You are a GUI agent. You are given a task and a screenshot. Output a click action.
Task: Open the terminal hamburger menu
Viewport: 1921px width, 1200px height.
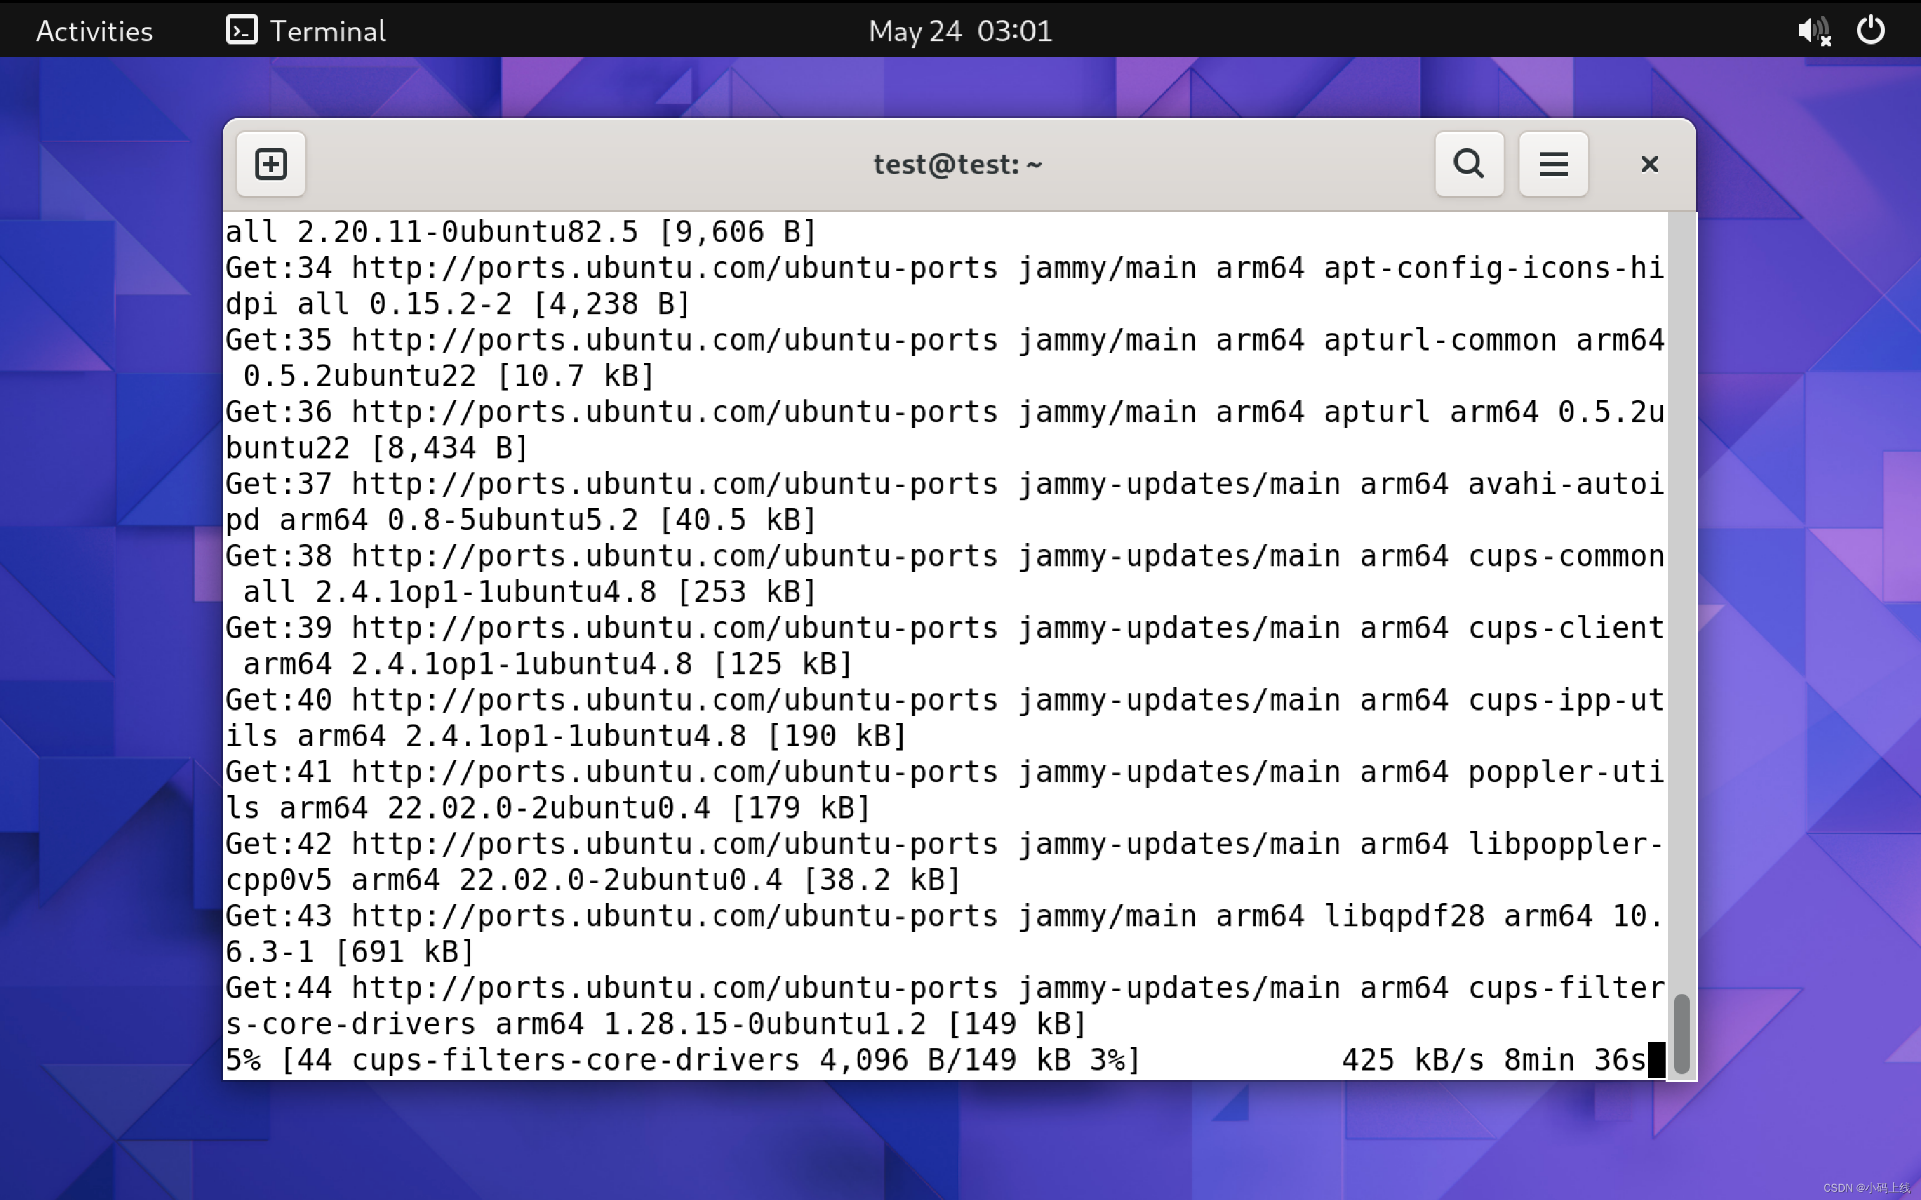1553,164
